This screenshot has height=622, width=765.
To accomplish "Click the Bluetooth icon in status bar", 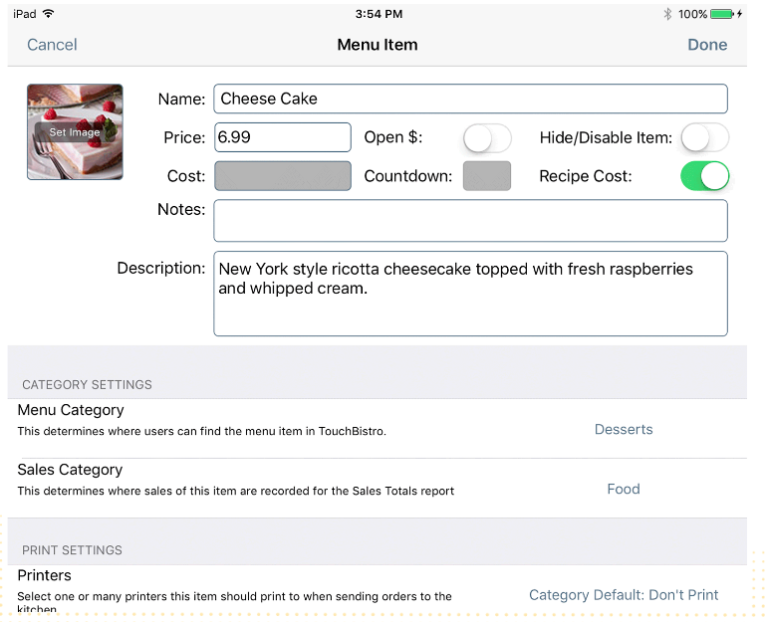I will click(667, 14).
